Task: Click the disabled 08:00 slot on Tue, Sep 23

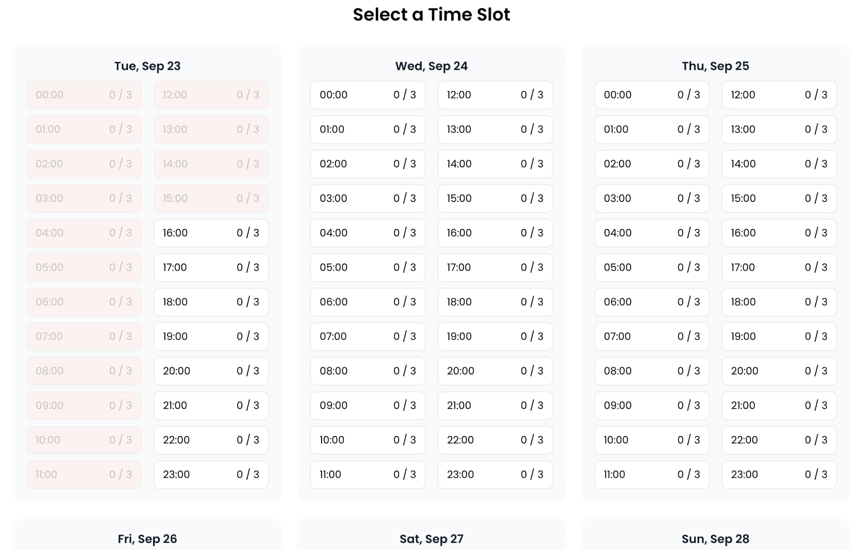Action: tap(84, 371)
